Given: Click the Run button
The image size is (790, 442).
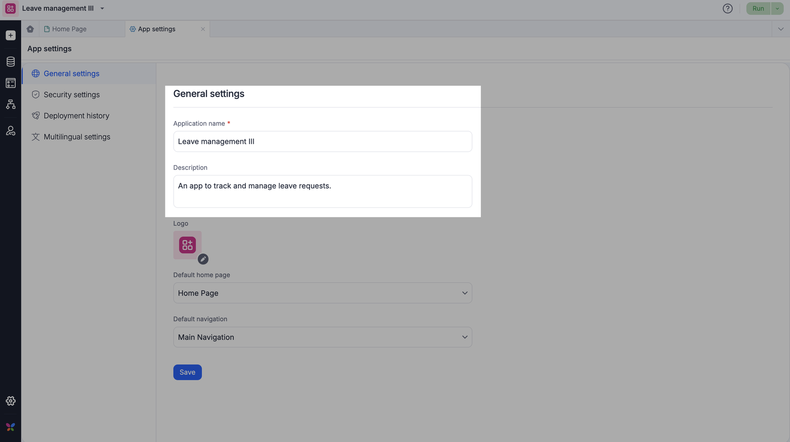Looking at the screenshot, I should (758, 9).
